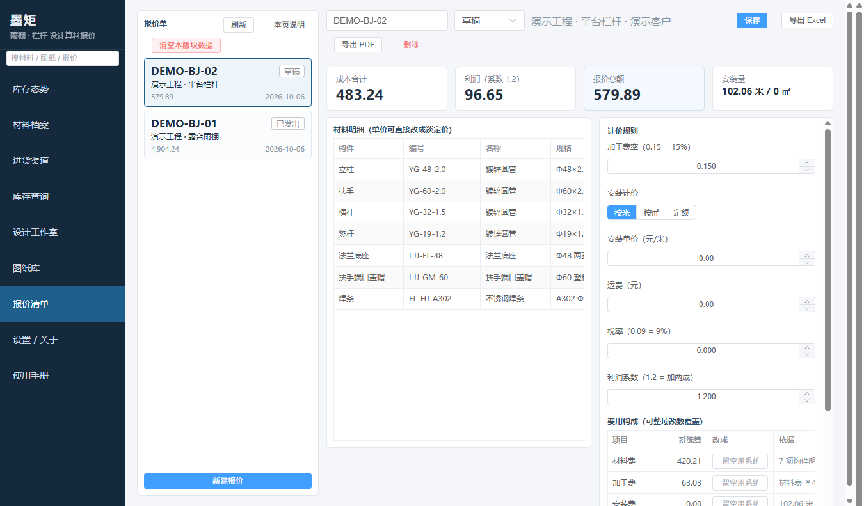Image resolution: width=864 pixels, height=506 pixels.
Task: Increase the 加工费率 value with up arrow
Action: coord(807,162)
